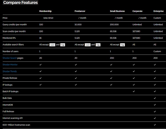This screenshot has height=129, width=166.
Task: Click Shodan Trends checkmark for Freelancer
Action: click(76, 71)
